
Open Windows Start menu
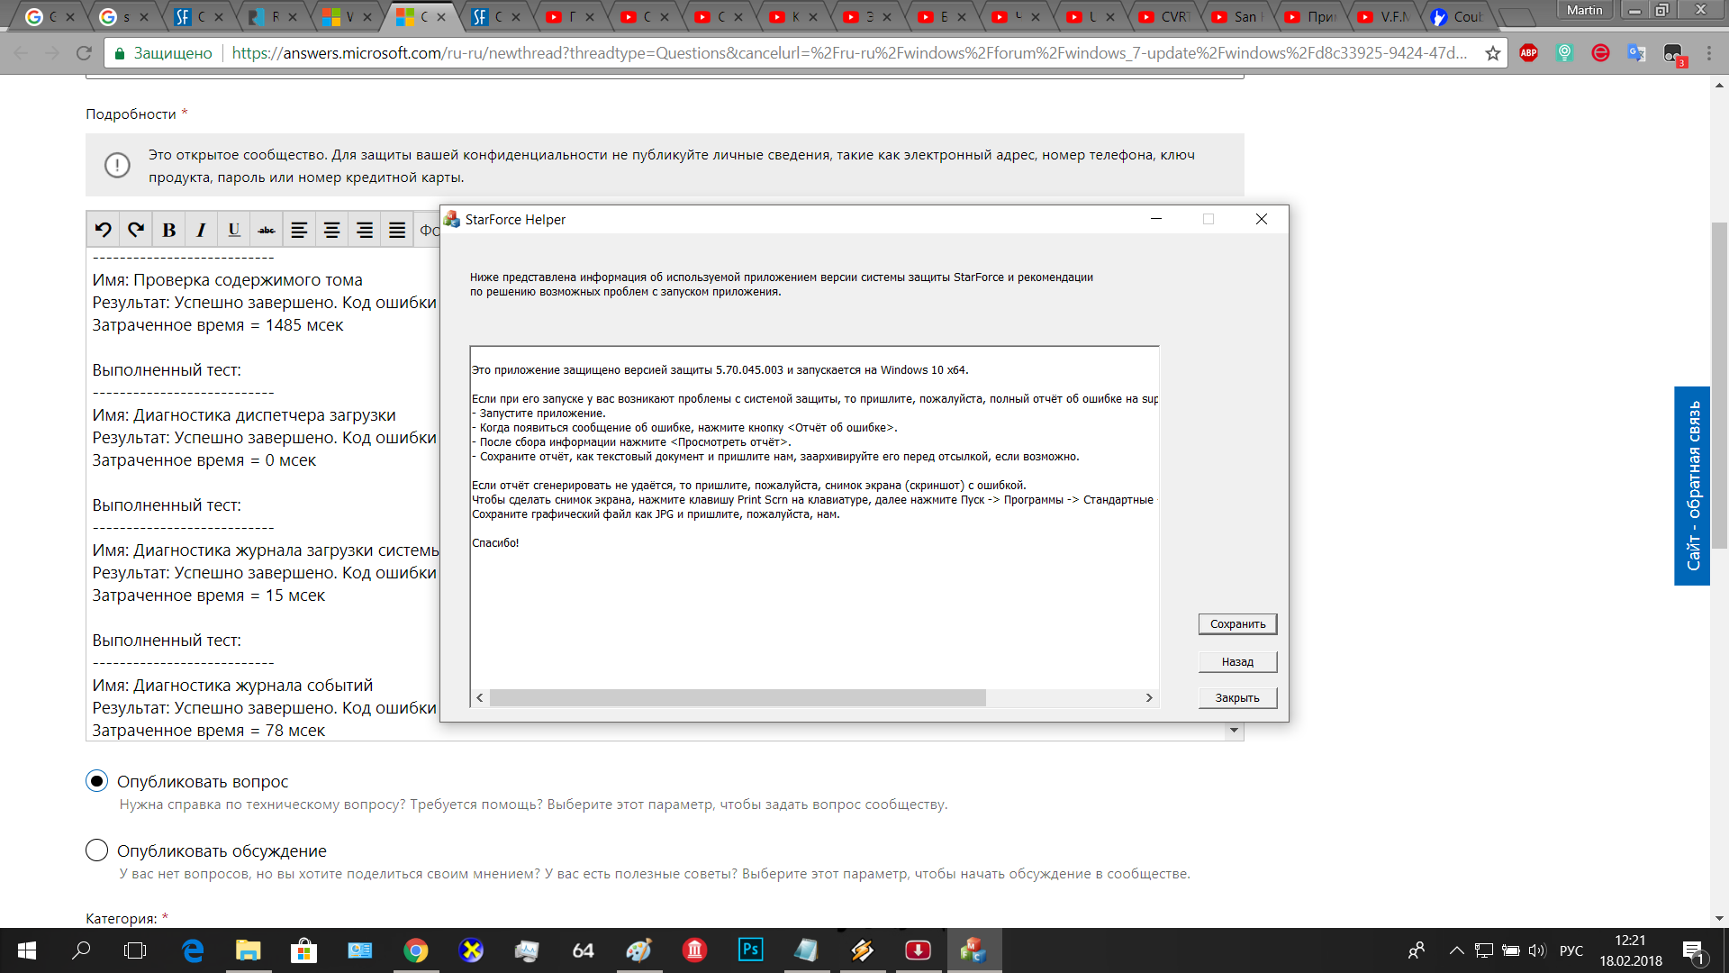tap(27, 950)
